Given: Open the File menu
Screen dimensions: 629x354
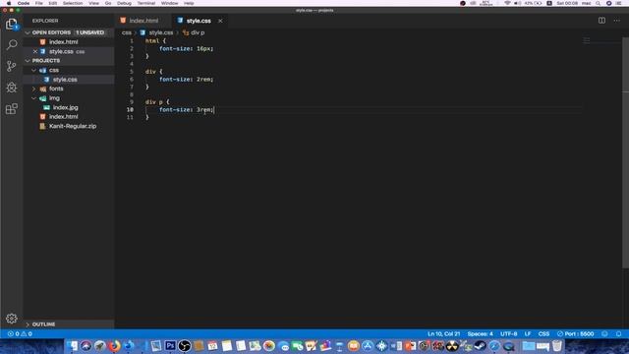Looking at the screenshot, I should pyautogui.click(x=39, y=3).
